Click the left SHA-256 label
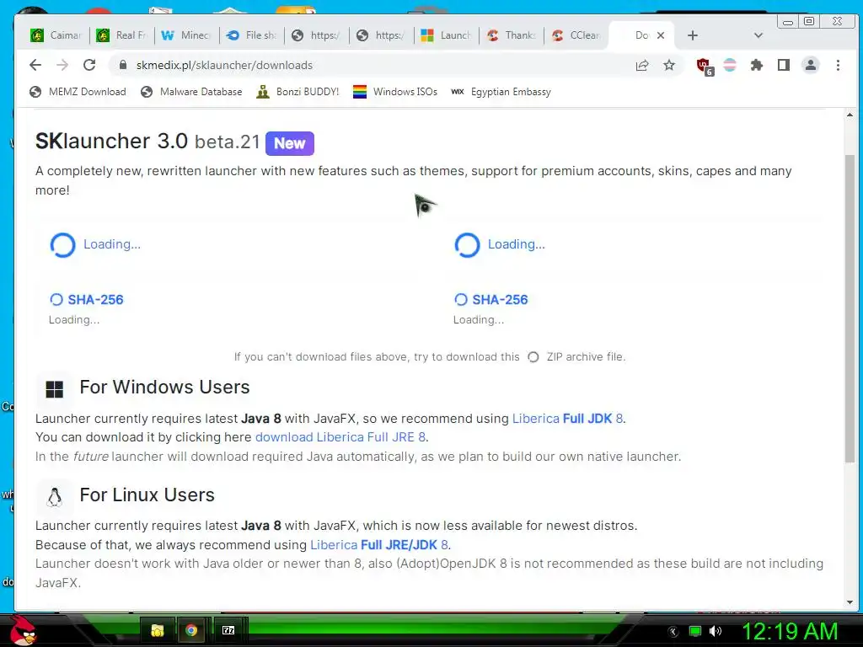The height and width of the screenshot is (647, 863). click(x=95, y=300)
